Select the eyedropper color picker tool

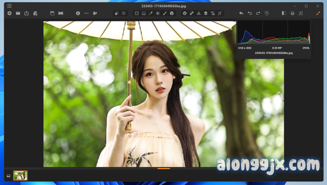point(151,13)
